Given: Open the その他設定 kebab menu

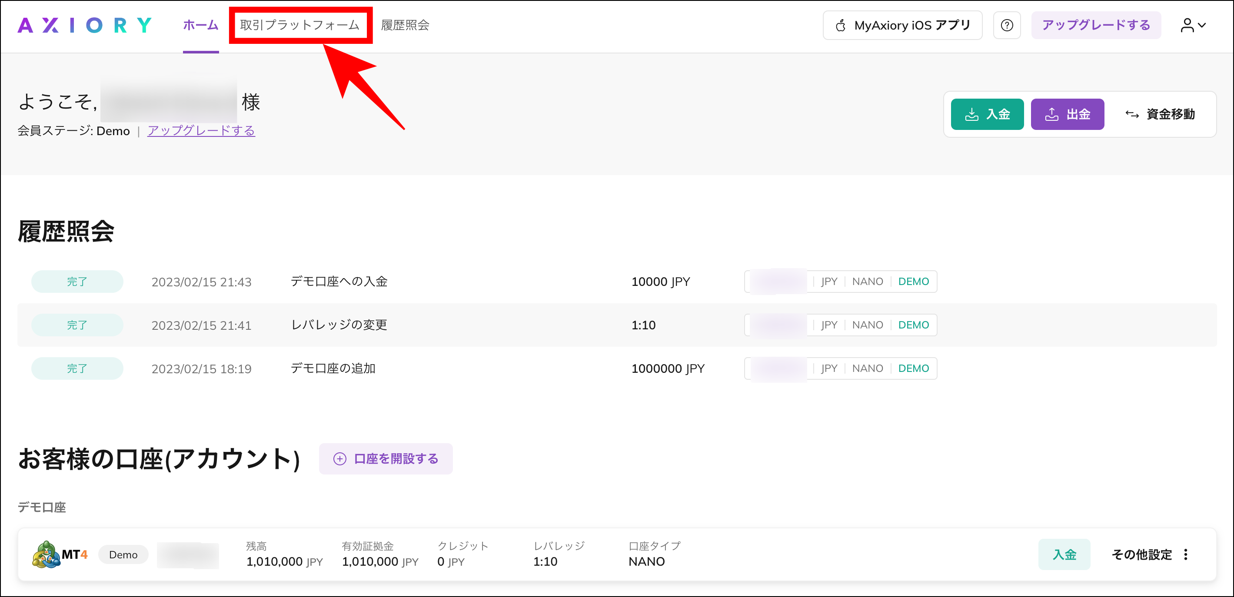Looking at the screenshot, I should [x=1186, y=554].
